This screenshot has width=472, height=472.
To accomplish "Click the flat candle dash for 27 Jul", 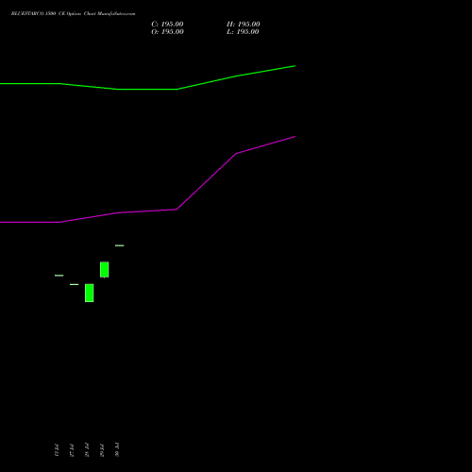I will 75,284.
